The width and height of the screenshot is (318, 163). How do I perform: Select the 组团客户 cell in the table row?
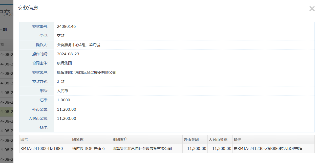click(142, 149)
